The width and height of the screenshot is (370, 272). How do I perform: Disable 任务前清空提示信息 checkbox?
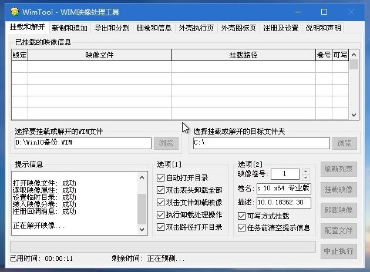(242, 228)
